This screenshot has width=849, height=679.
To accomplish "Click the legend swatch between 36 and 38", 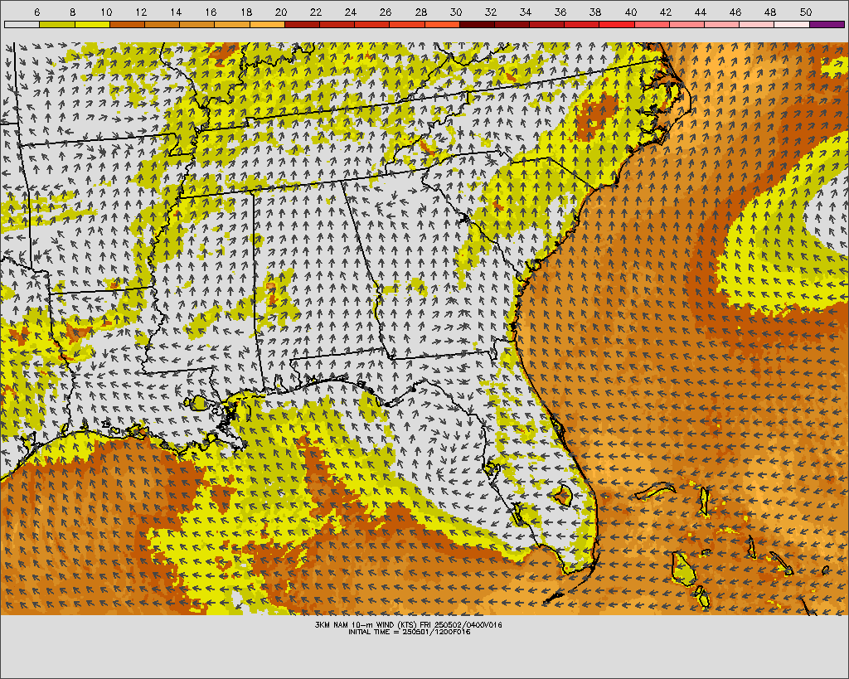I will pyautogui.click(x=582, y=24).
